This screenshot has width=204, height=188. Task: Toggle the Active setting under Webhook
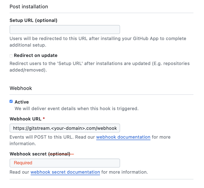(x=11, y=101)
